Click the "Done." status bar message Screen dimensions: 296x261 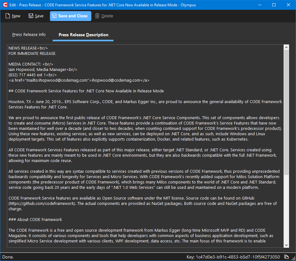coord(8,257)
